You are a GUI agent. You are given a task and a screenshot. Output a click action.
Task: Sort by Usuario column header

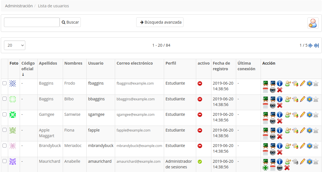click(96, 63)
